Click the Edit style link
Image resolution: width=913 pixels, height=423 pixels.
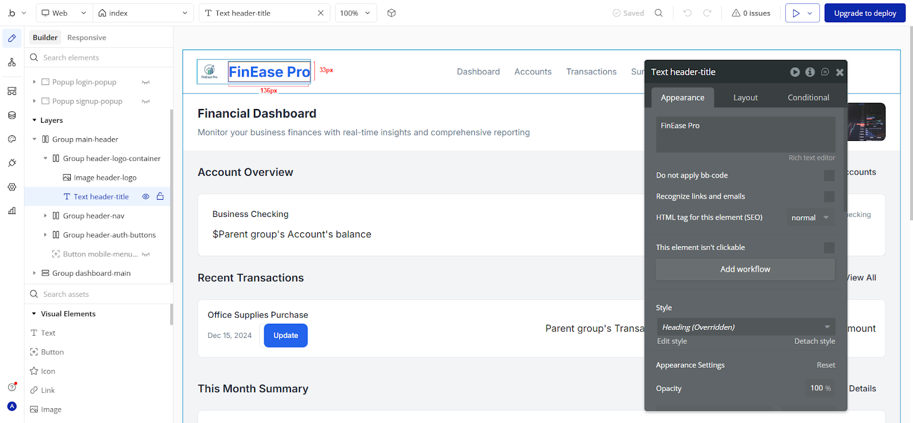pyautogui.click(x=672, y=341)
